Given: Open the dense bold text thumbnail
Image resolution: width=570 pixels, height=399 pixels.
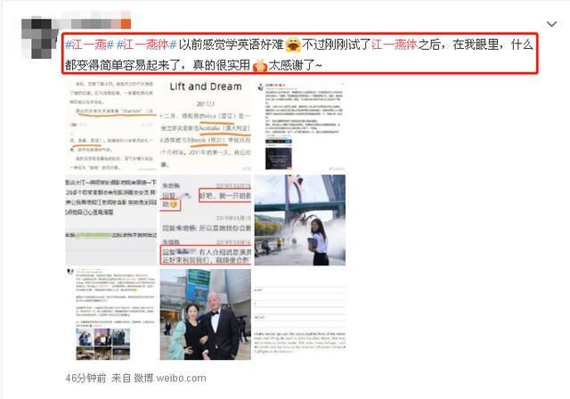Looking at the screenshot, I should click(x=110, y=220).
